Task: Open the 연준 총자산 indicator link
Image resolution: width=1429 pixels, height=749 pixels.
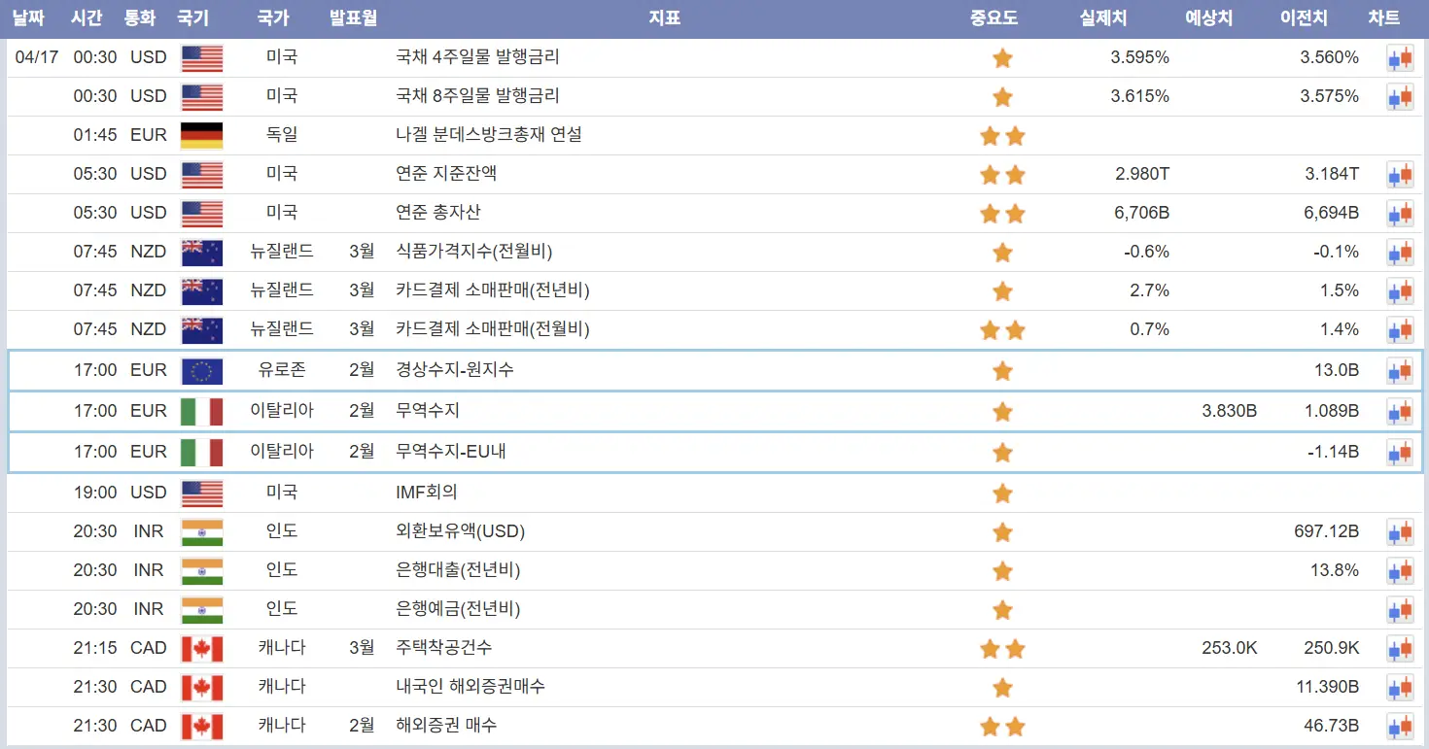Action: coord(438,213)
